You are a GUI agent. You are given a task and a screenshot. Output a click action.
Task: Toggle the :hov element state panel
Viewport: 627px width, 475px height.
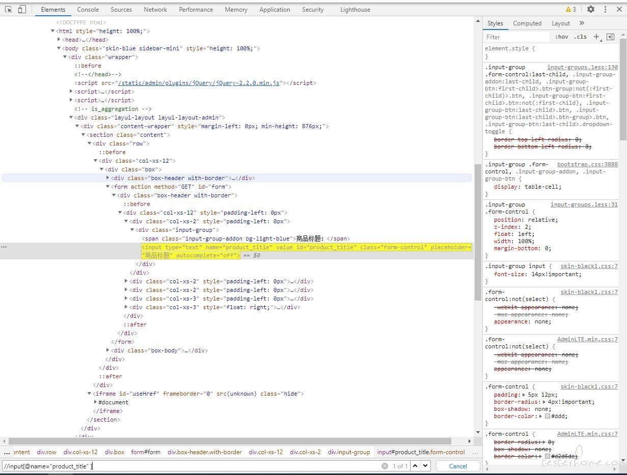point(562,37)
